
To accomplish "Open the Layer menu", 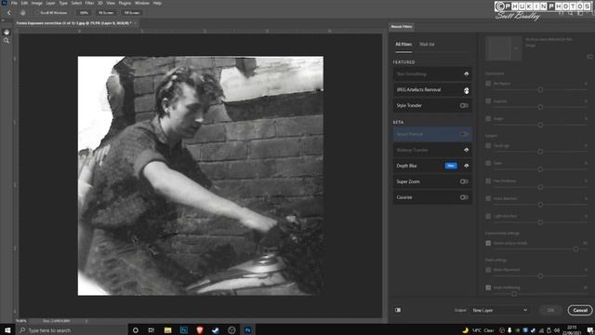I will (x=50, y=3).
